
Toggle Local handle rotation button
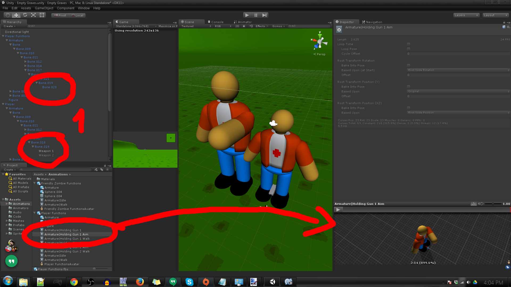pyautogui.click(x=77, y=15)
